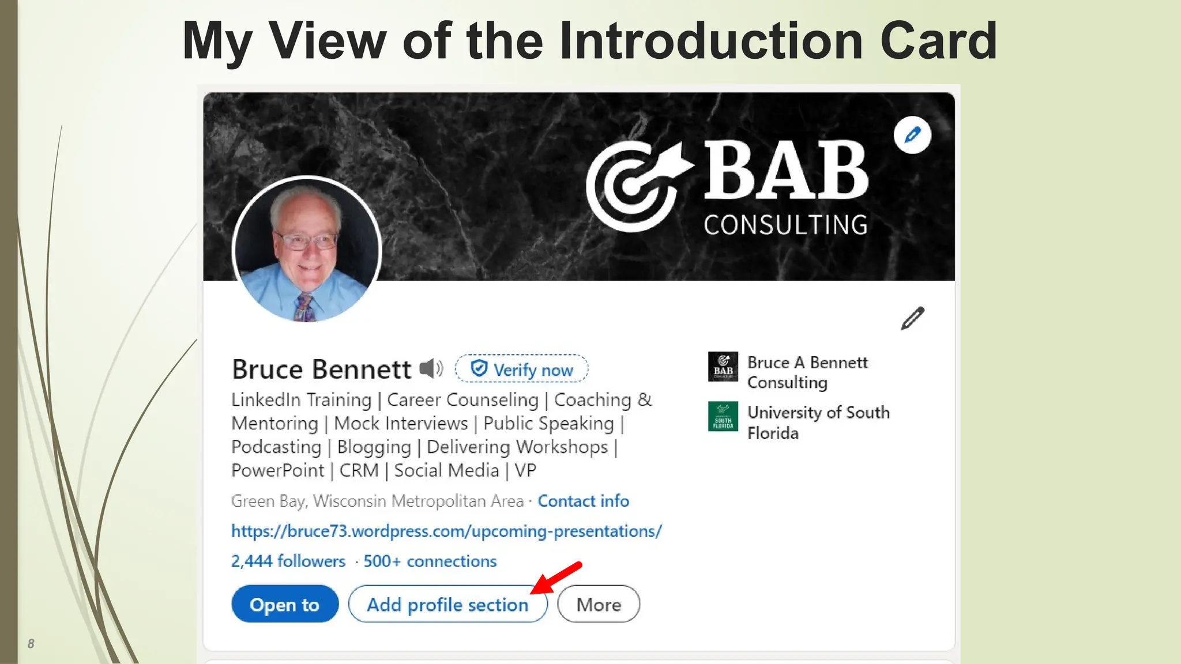Screen dimensions: 1181x664
Task: Click the Bruce Bennett name heading
Action: [321, 369]
